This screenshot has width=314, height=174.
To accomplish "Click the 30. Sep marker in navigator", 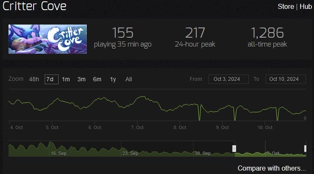I will [x=203, y=153].
